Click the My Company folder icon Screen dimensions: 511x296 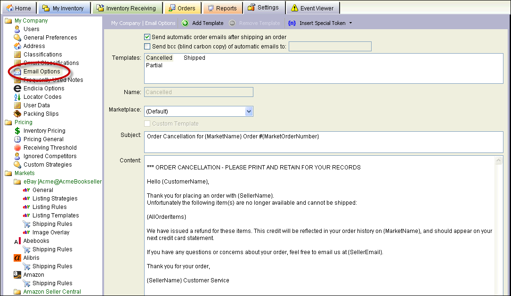(8, 21)
